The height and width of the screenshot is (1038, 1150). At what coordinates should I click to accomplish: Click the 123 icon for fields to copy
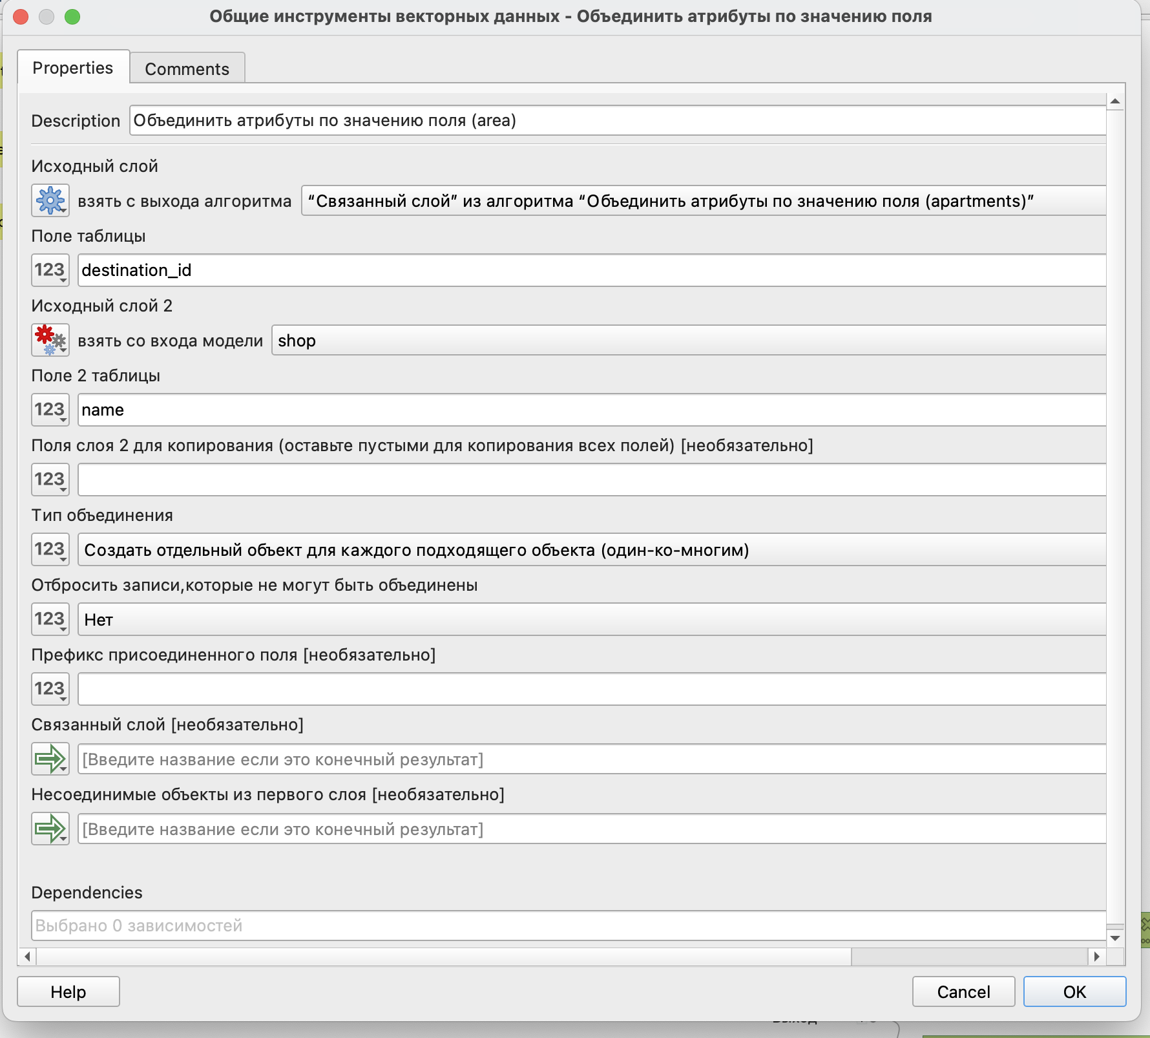click(50, 480)
